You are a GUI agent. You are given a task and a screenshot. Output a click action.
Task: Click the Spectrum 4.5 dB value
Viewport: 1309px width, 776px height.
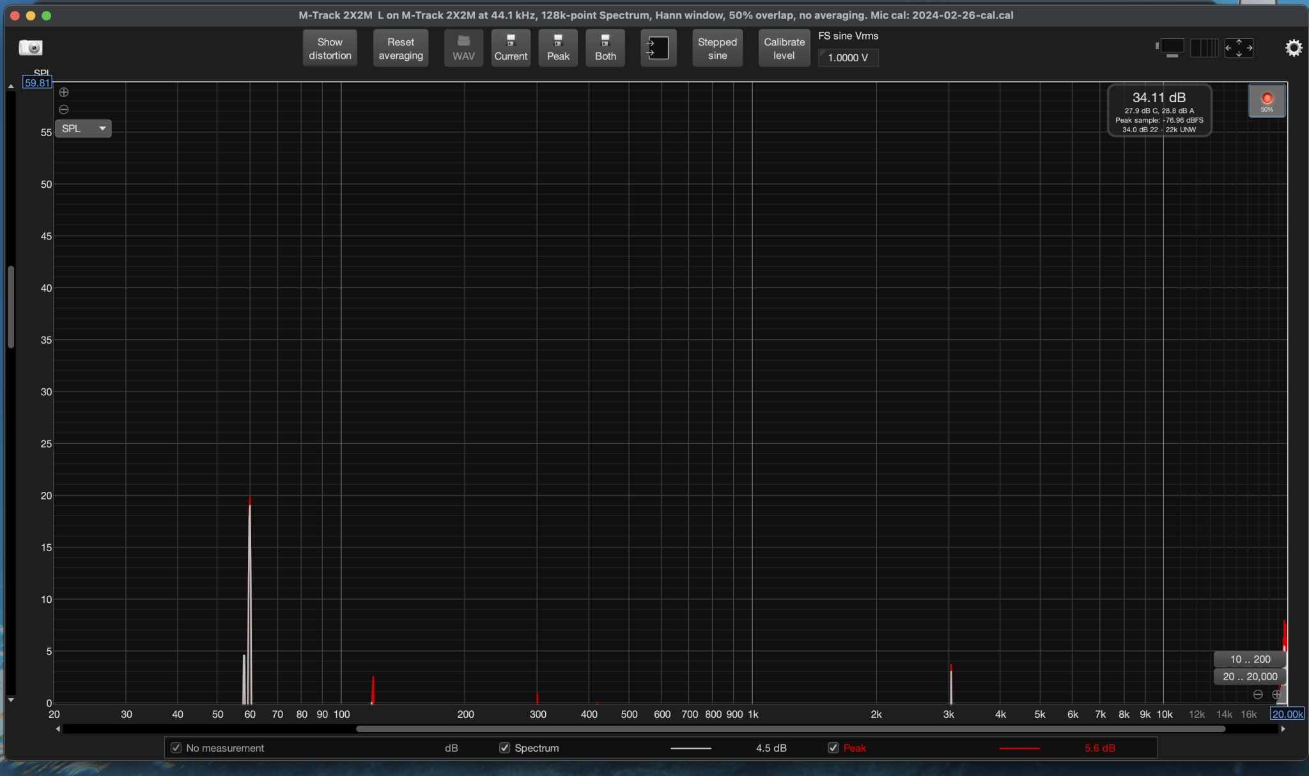point(771,748)
